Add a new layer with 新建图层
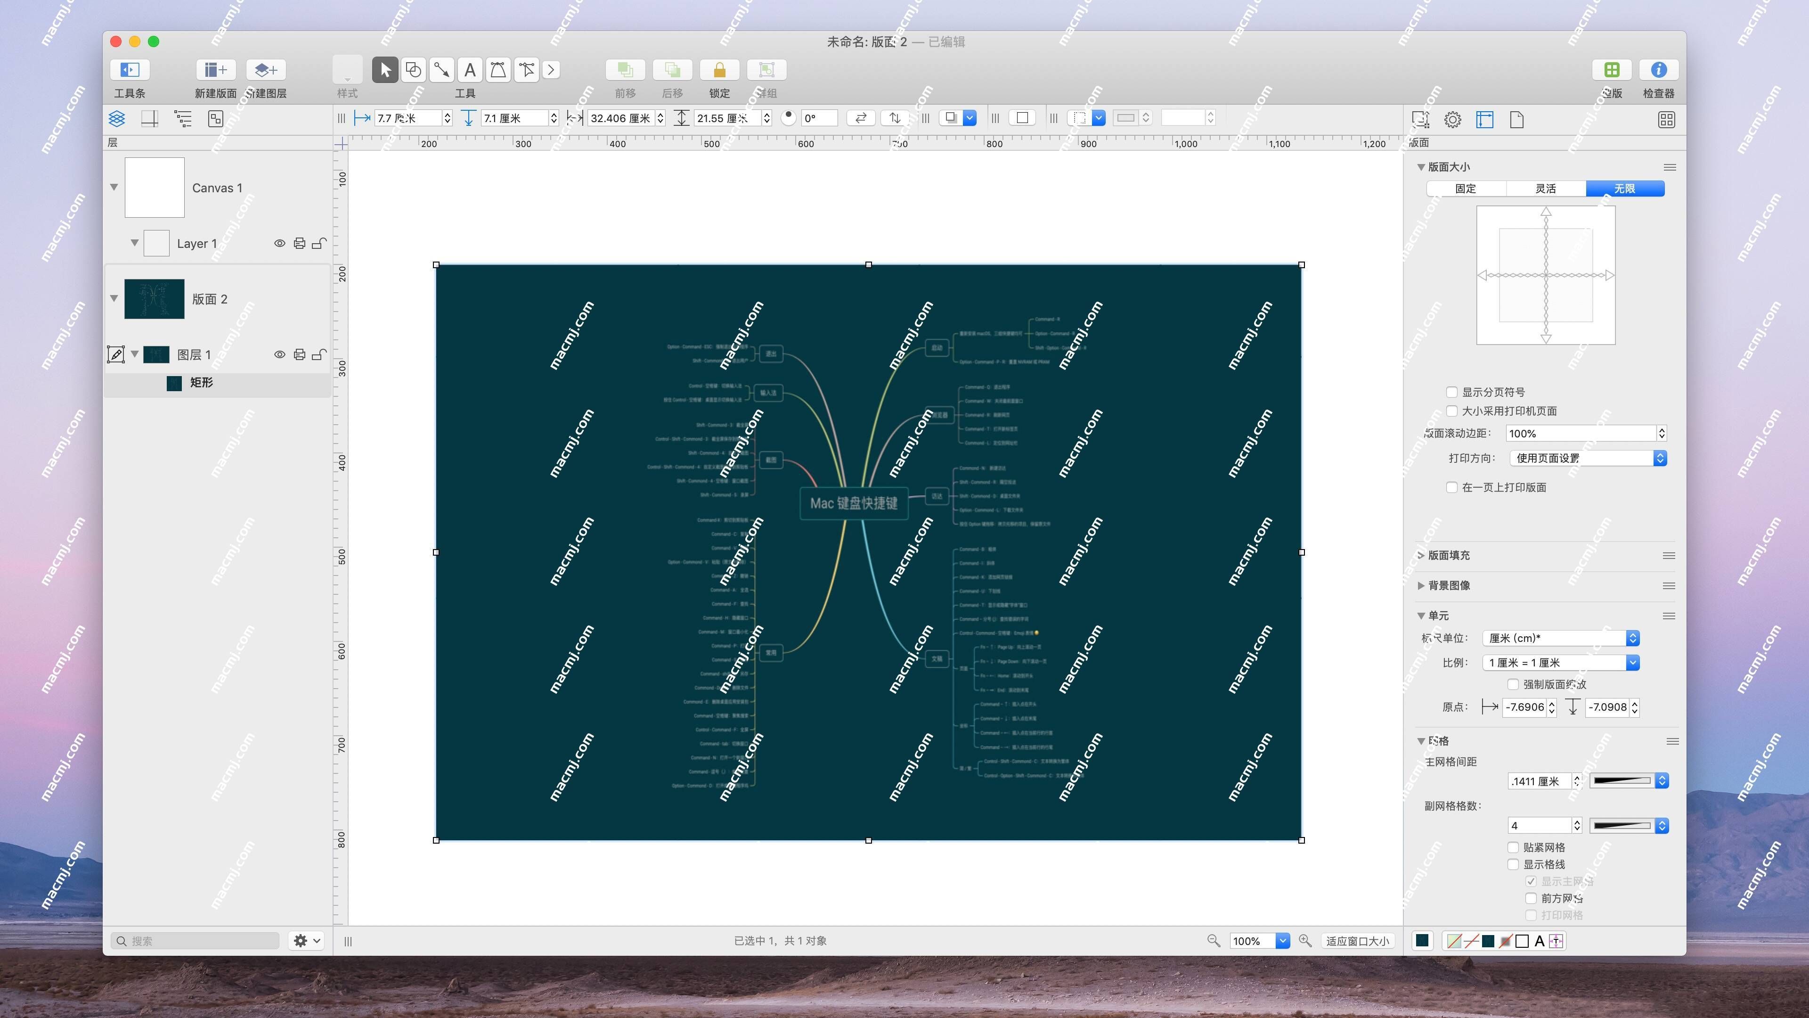1809x1018 pixels. coord(266,70)
